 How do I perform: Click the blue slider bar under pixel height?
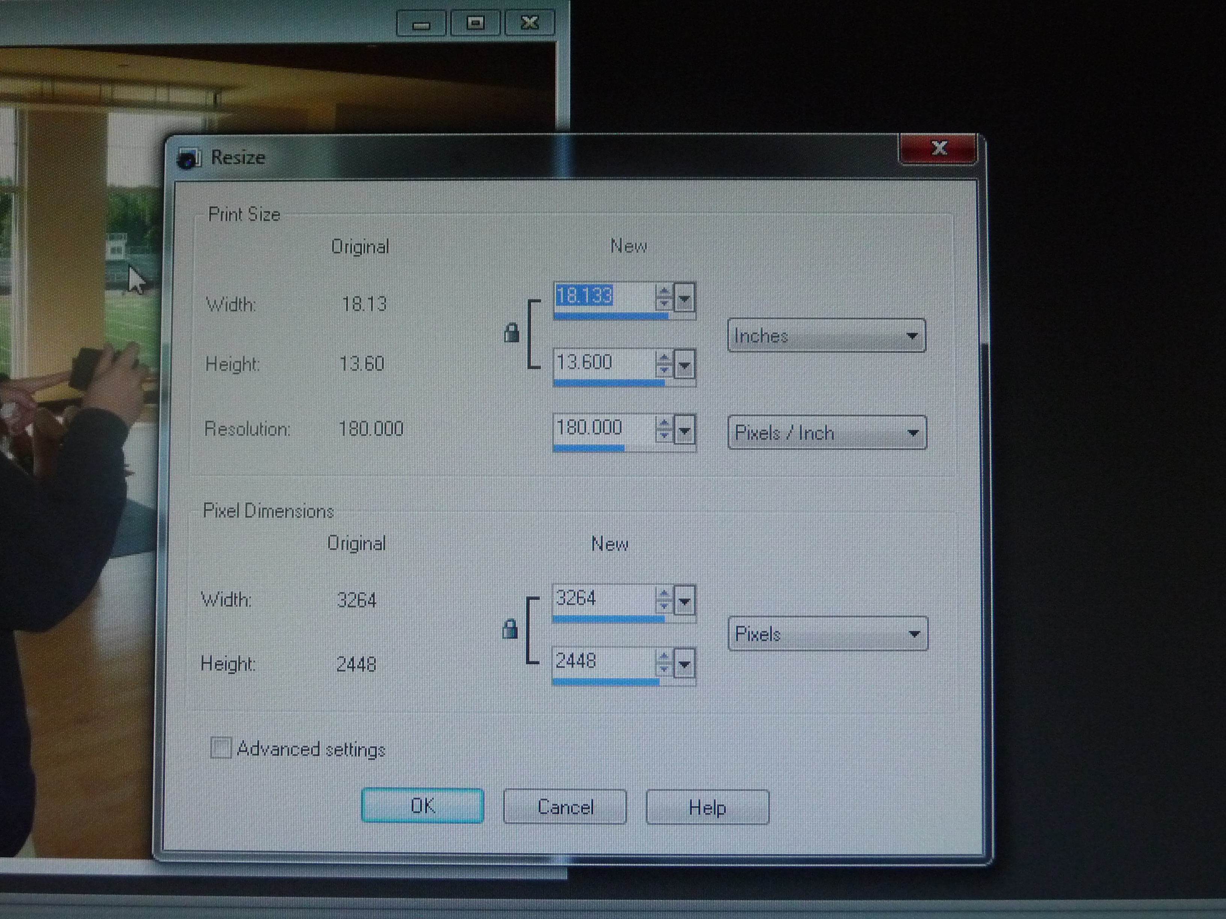[x=606, y=681]
